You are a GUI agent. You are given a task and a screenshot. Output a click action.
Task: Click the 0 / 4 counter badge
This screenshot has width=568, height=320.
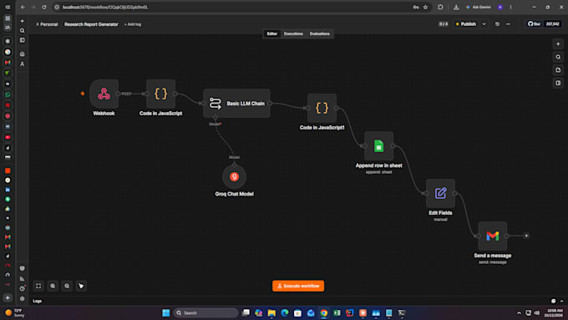[444, 24]
